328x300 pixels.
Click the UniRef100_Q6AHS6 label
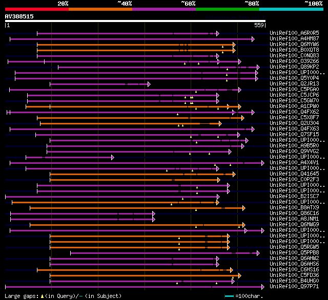point(294,264)
